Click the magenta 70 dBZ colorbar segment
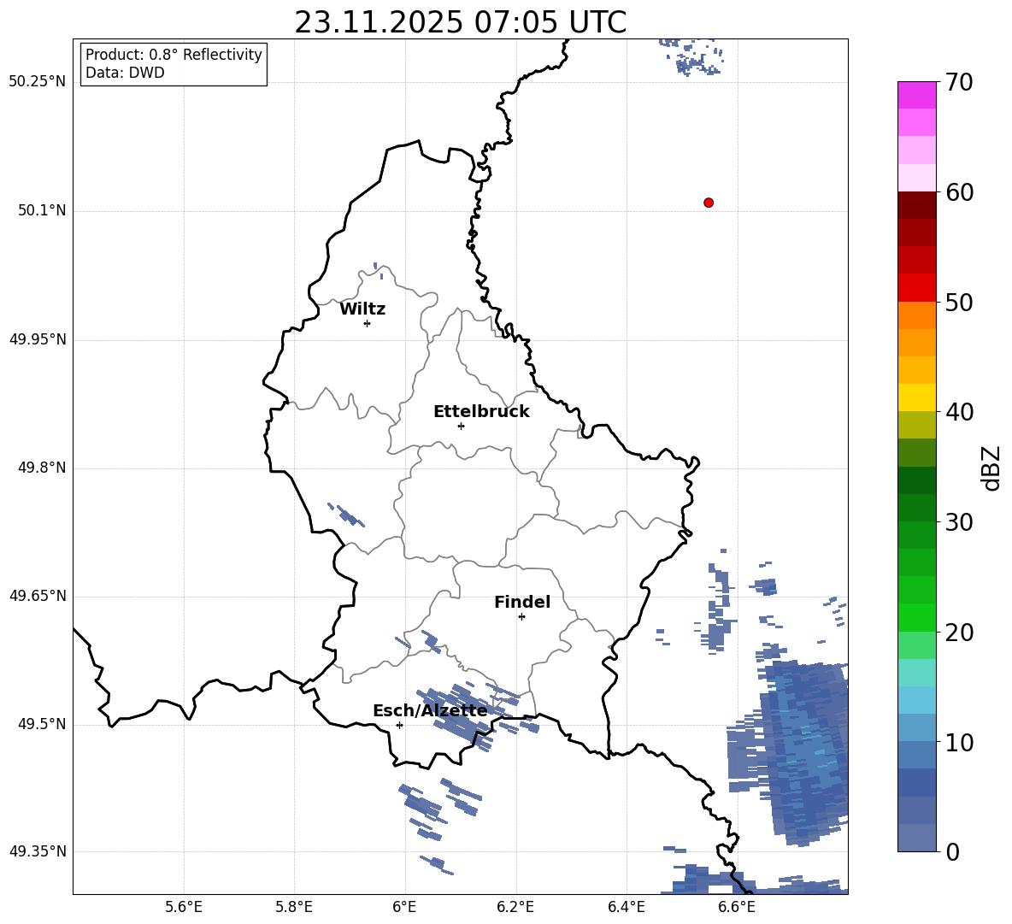Screen dimensions: 1012x924 coord(916,95)
